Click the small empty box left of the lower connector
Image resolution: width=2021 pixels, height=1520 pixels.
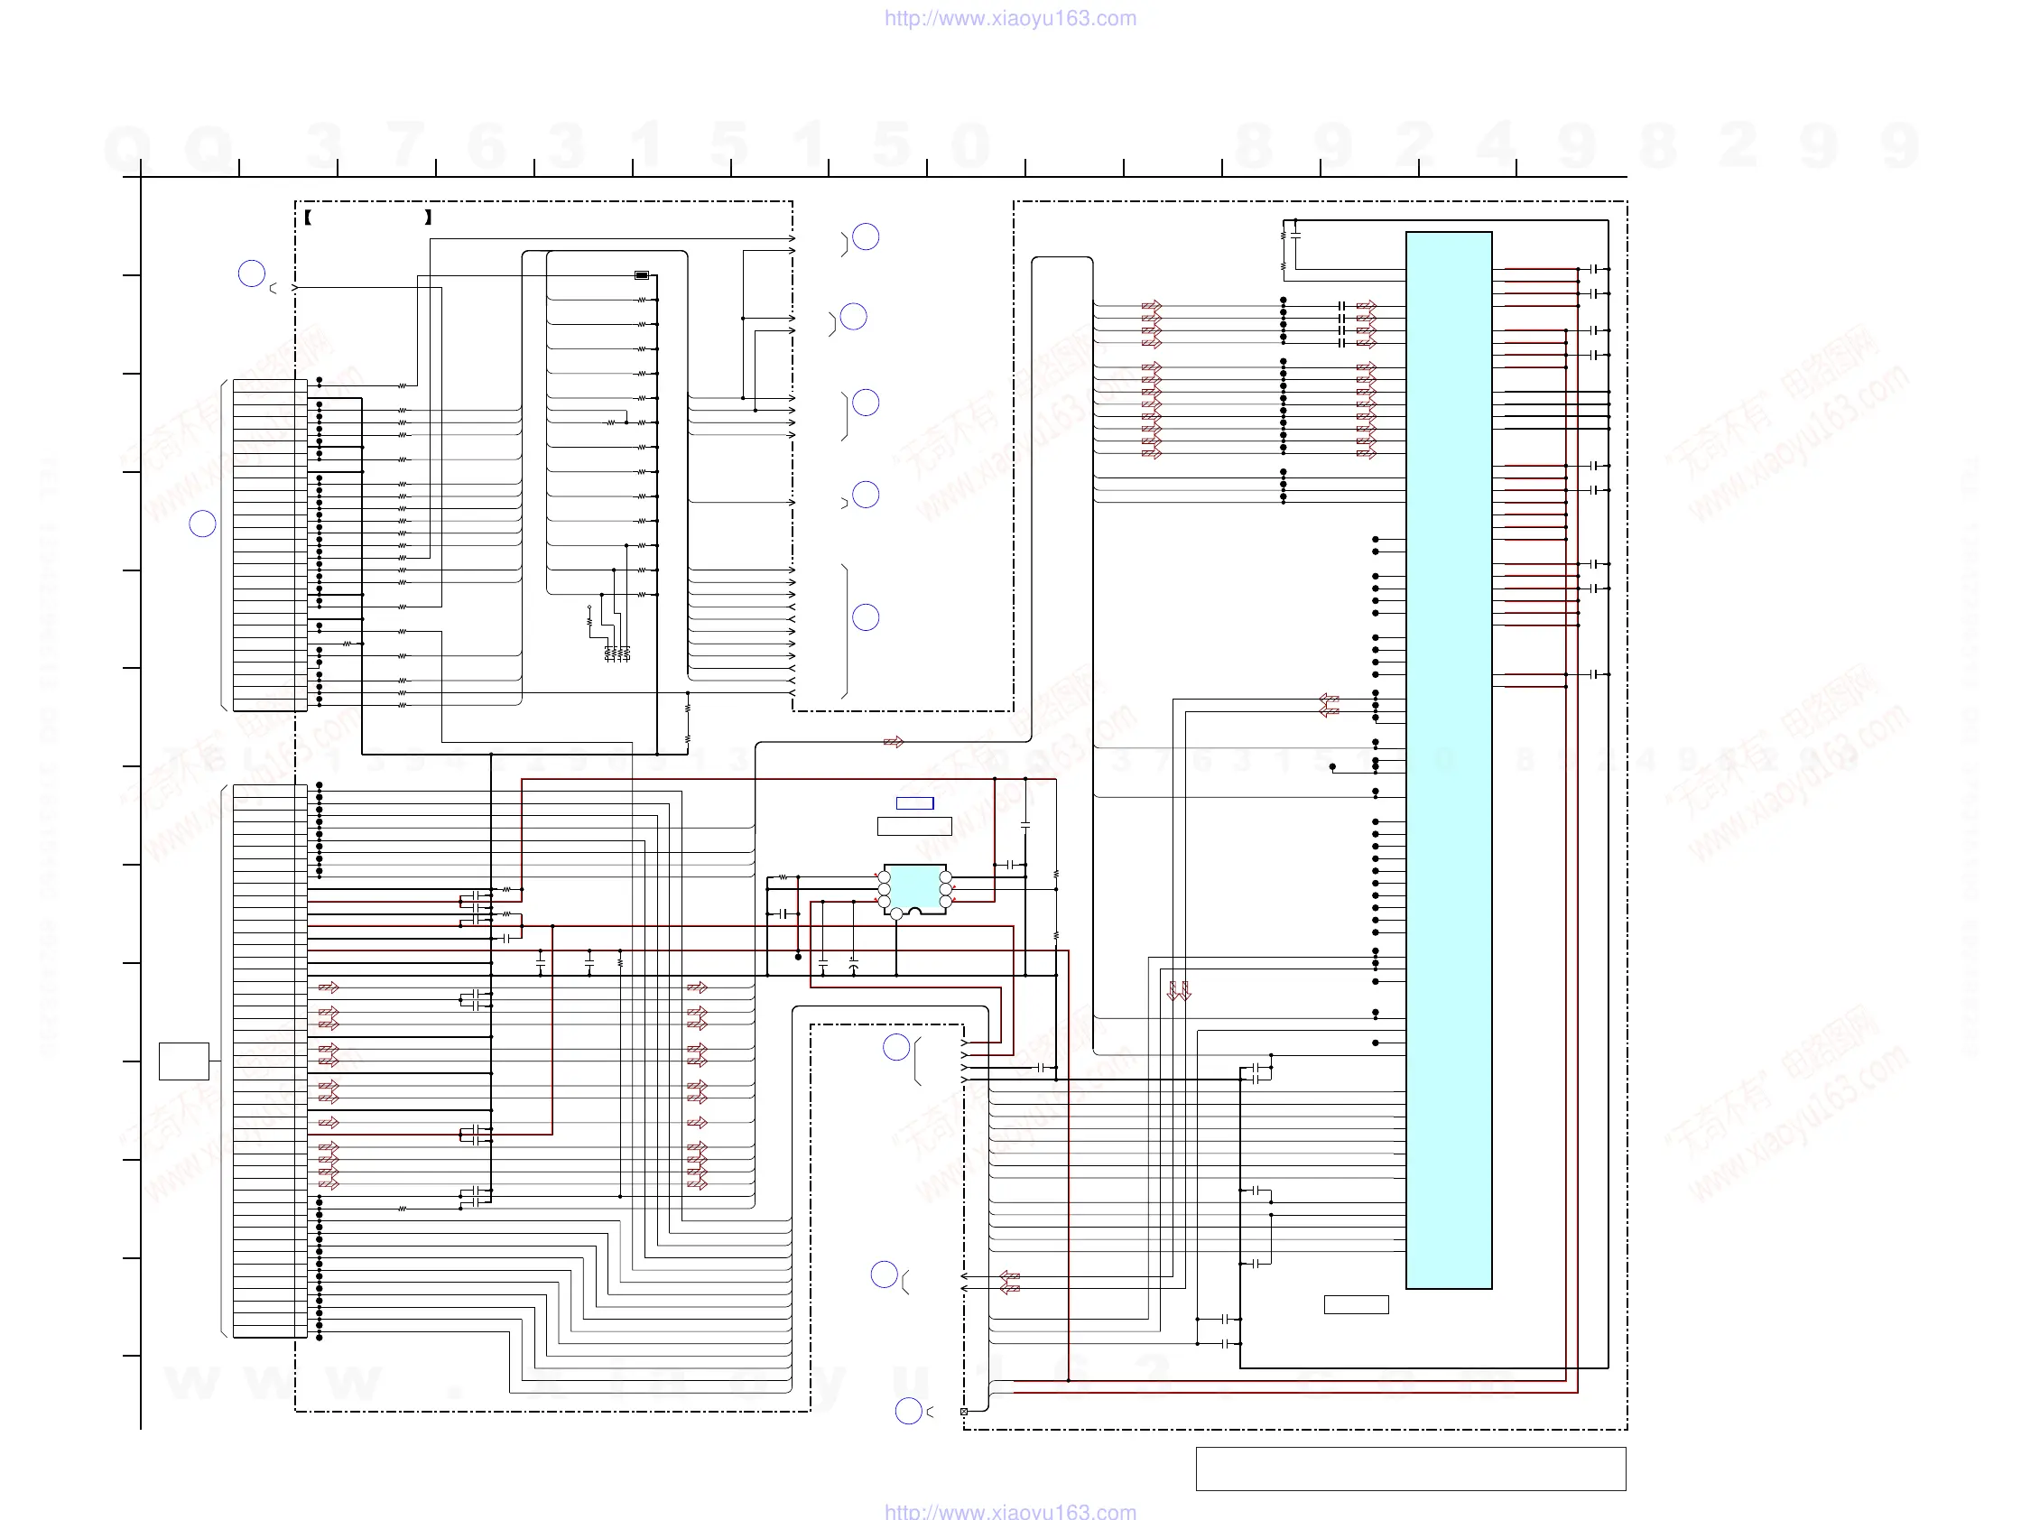click(x=183, y=1061)
